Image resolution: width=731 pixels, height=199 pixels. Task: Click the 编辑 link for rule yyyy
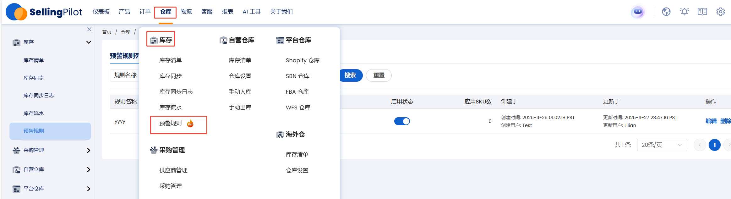click(x=711, y=121)
